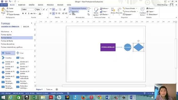Toggle italic (K) formatting

26,14
